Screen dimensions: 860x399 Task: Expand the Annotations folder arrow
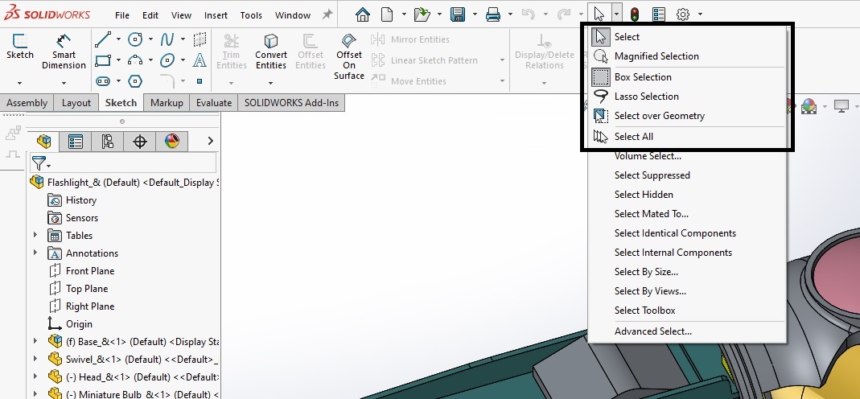pos(35,253)
